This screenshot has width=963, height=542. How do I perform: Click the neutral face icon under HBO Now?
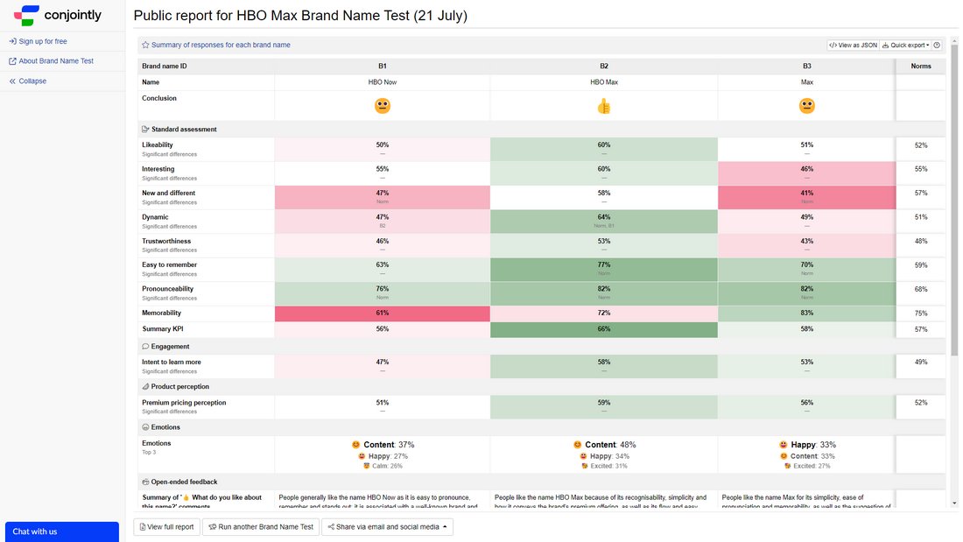383,106
